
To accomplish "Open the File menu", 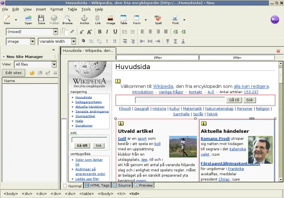I will click(x=5, y=9).
